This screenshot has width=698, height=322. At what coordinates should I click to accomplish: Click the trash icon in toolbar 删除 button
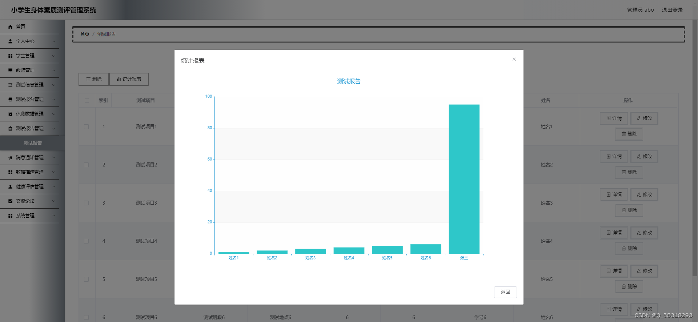[88, 79]
